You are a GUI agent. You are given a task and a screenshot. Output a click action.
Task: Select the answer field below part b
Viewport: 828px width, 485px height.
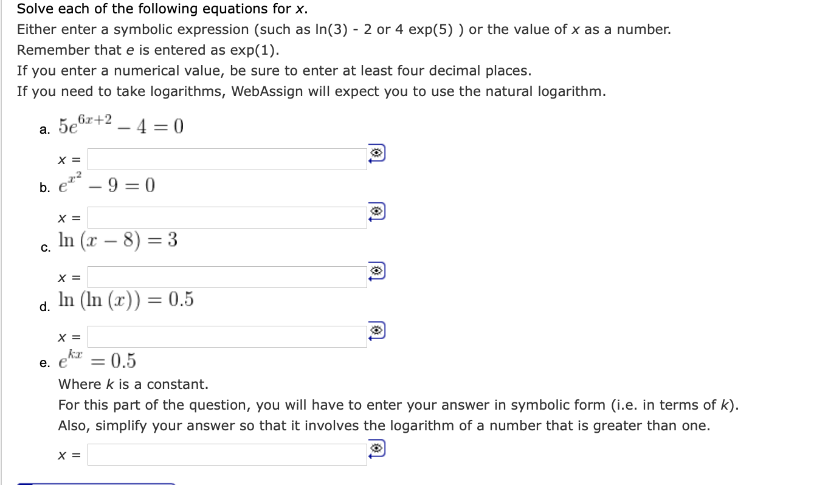point(228,216)
